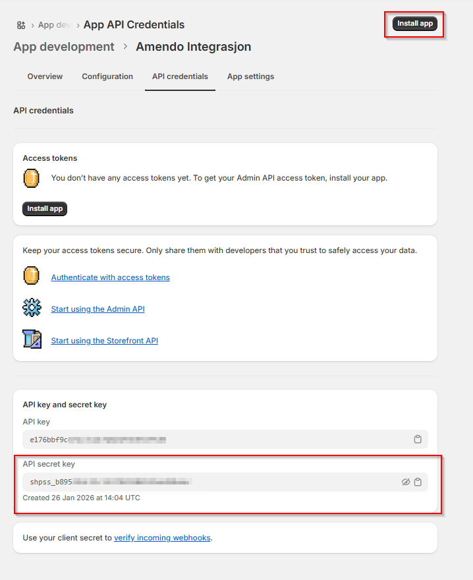The width and height of the screenshot is (473, 580).
Task: Click the Storefront API pixel icon
Action: 32,339
